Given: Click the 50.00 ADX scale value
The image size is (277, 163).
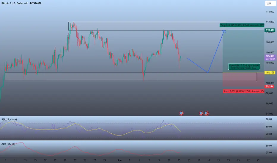Looking at the screenshot, I should [x=269, y=146].
